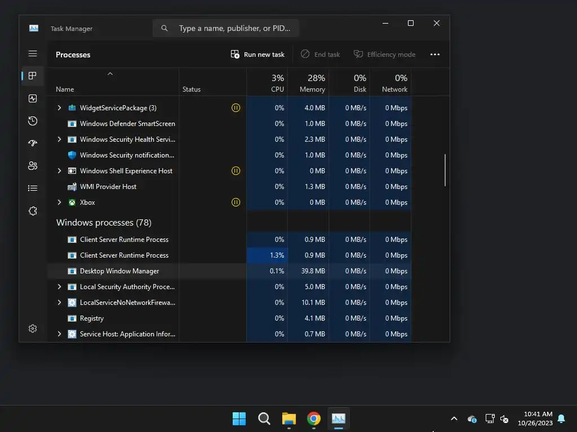Click the WMI Provider Host icon
The height and width of the screenshot is (432, 577).
[x=72, y=187]
